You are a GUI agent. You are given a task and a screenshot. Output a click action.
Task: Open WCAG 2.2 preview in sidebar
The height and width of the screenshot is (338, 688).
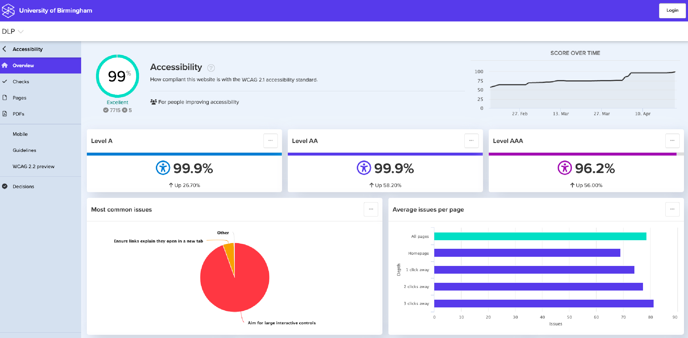(x=33, y=166)
